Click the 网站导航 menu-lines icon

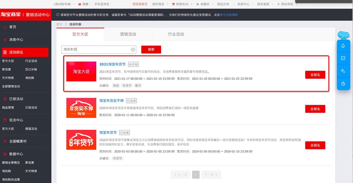pos(278,4)
